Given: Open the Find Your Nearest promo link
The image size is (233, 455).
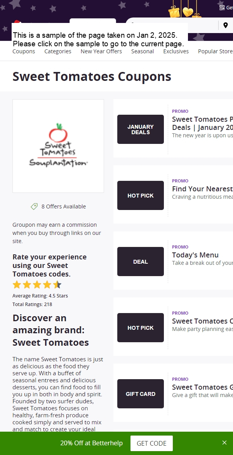Looking at the screenshot, I should click(202, 189).
